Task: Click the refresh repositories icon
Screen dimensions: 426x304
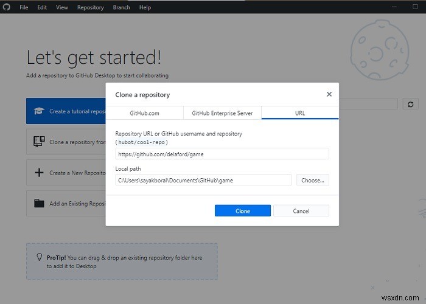Action: pos(410,104)
